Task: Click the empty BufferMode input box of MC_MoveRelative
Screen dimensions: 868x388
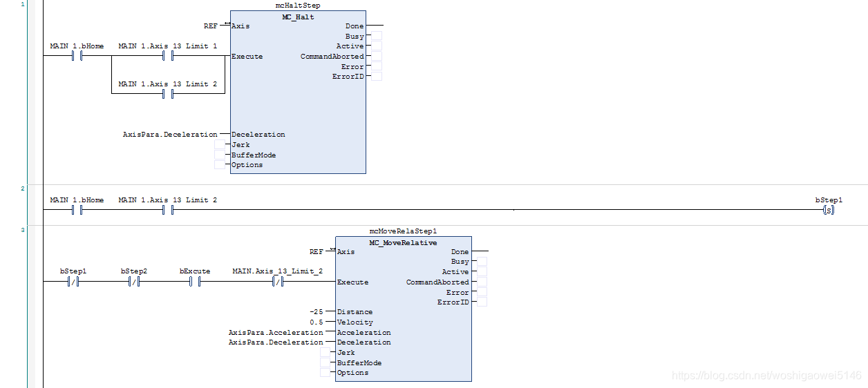Action: tap(325, 362)
